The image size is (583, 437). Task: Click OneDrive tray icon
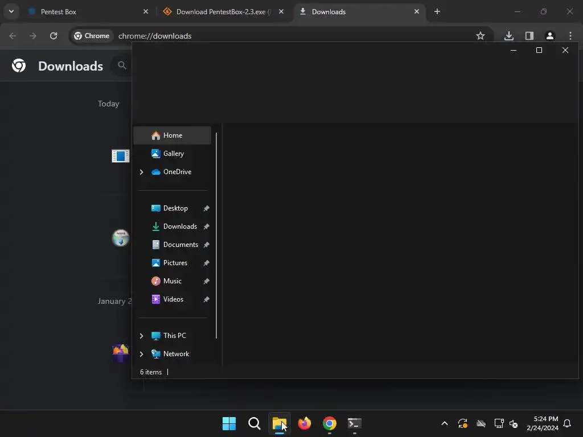(x=481, y=423)
